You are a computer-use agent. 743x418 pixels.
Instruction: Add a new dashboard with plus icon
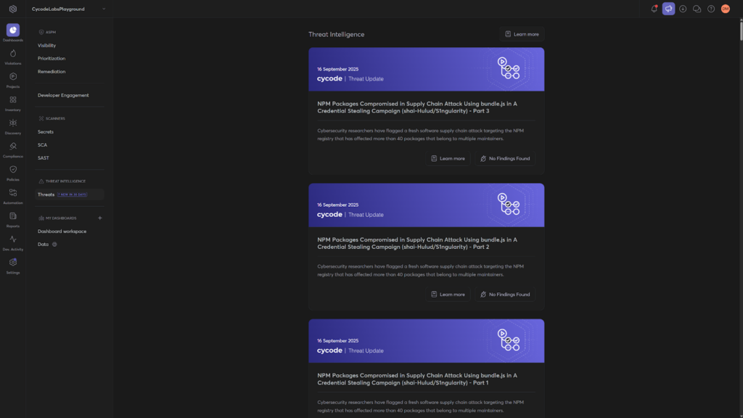tap(100, 218)
